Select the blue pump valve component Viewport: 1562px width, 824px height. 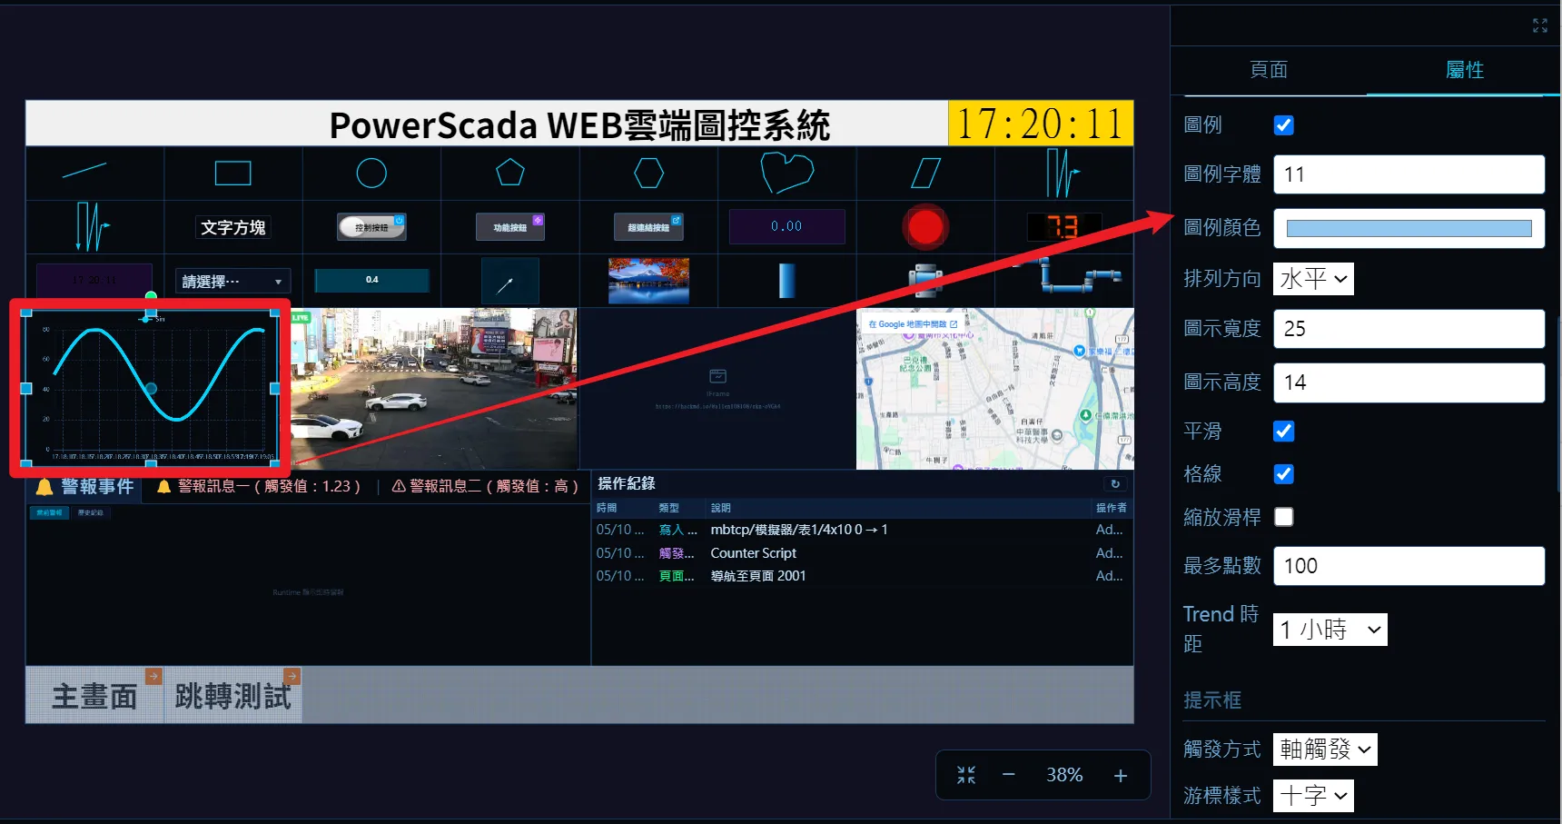click(925, 280)
